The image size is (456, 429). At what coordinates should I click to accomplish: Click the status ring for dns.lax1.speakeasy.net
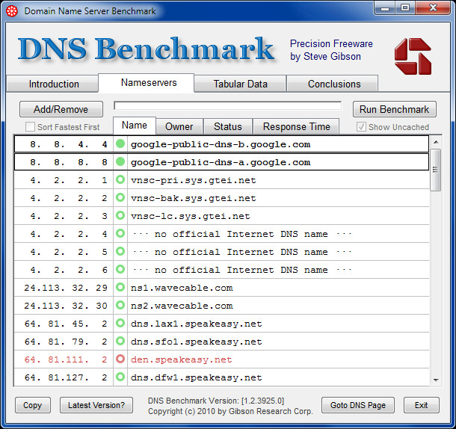point(120,323)
